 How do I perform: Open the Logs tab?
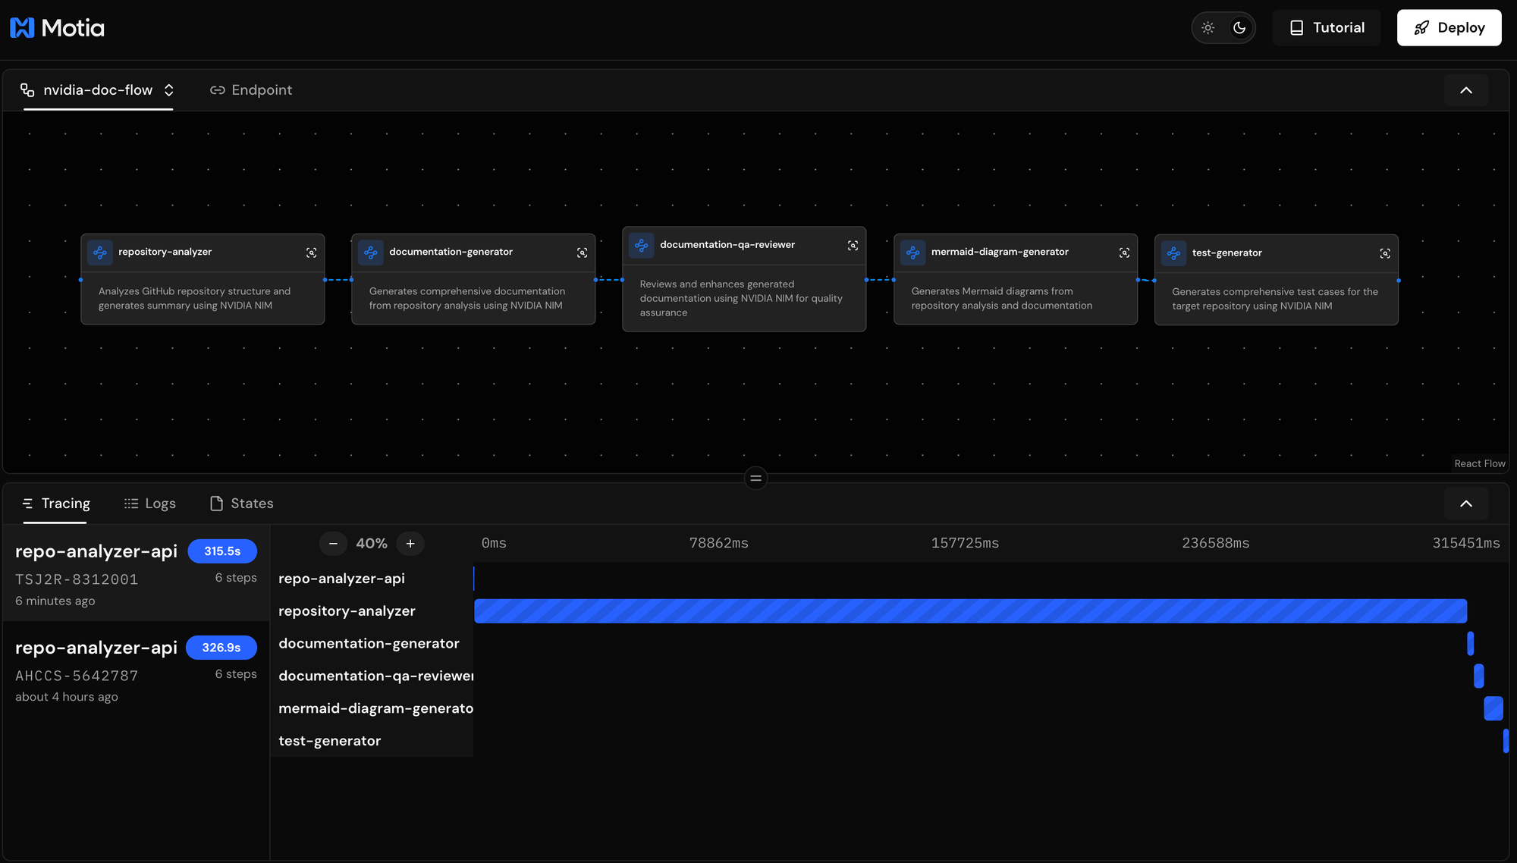point(150,504)
